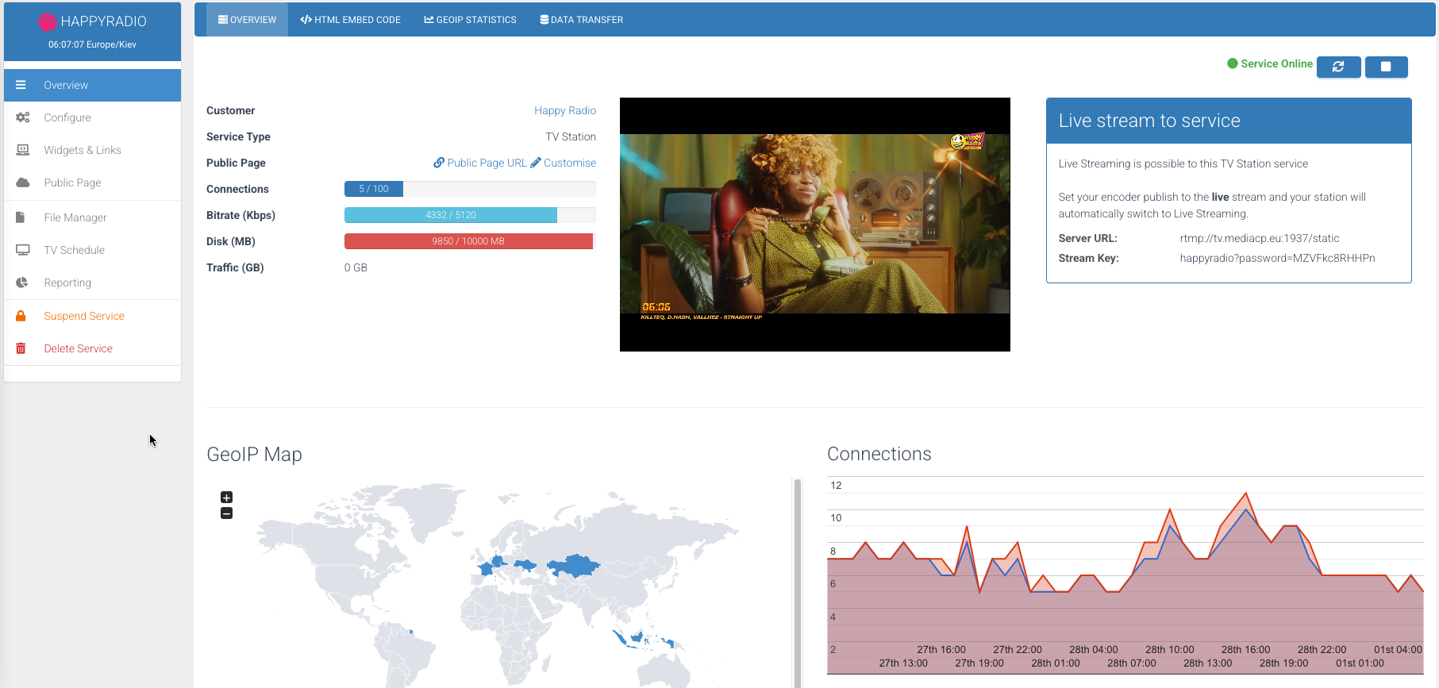
Task: Click Suspend Service link
Action: 84,316
